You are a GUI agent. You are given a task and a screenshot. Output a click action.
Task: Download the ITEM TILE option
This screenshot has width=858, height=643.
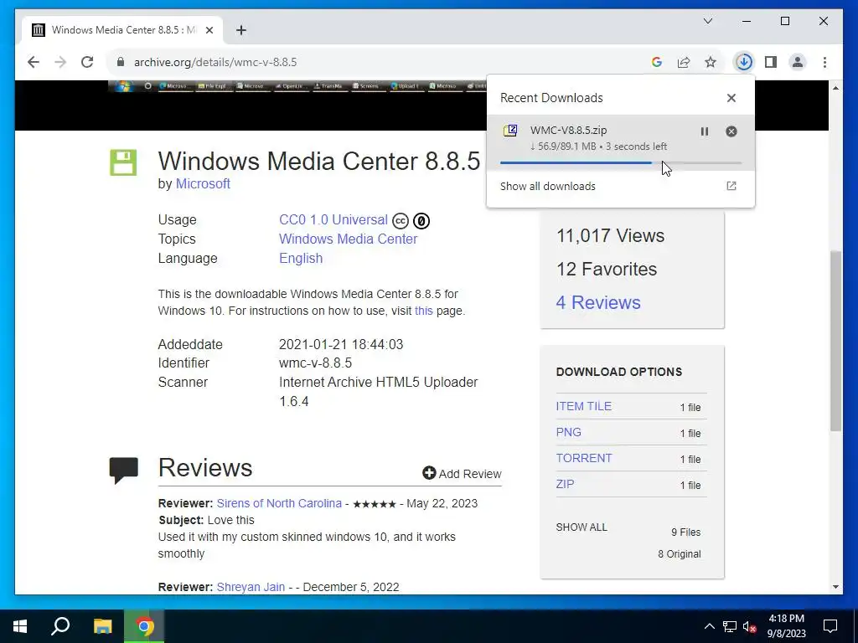coord(584,406)
